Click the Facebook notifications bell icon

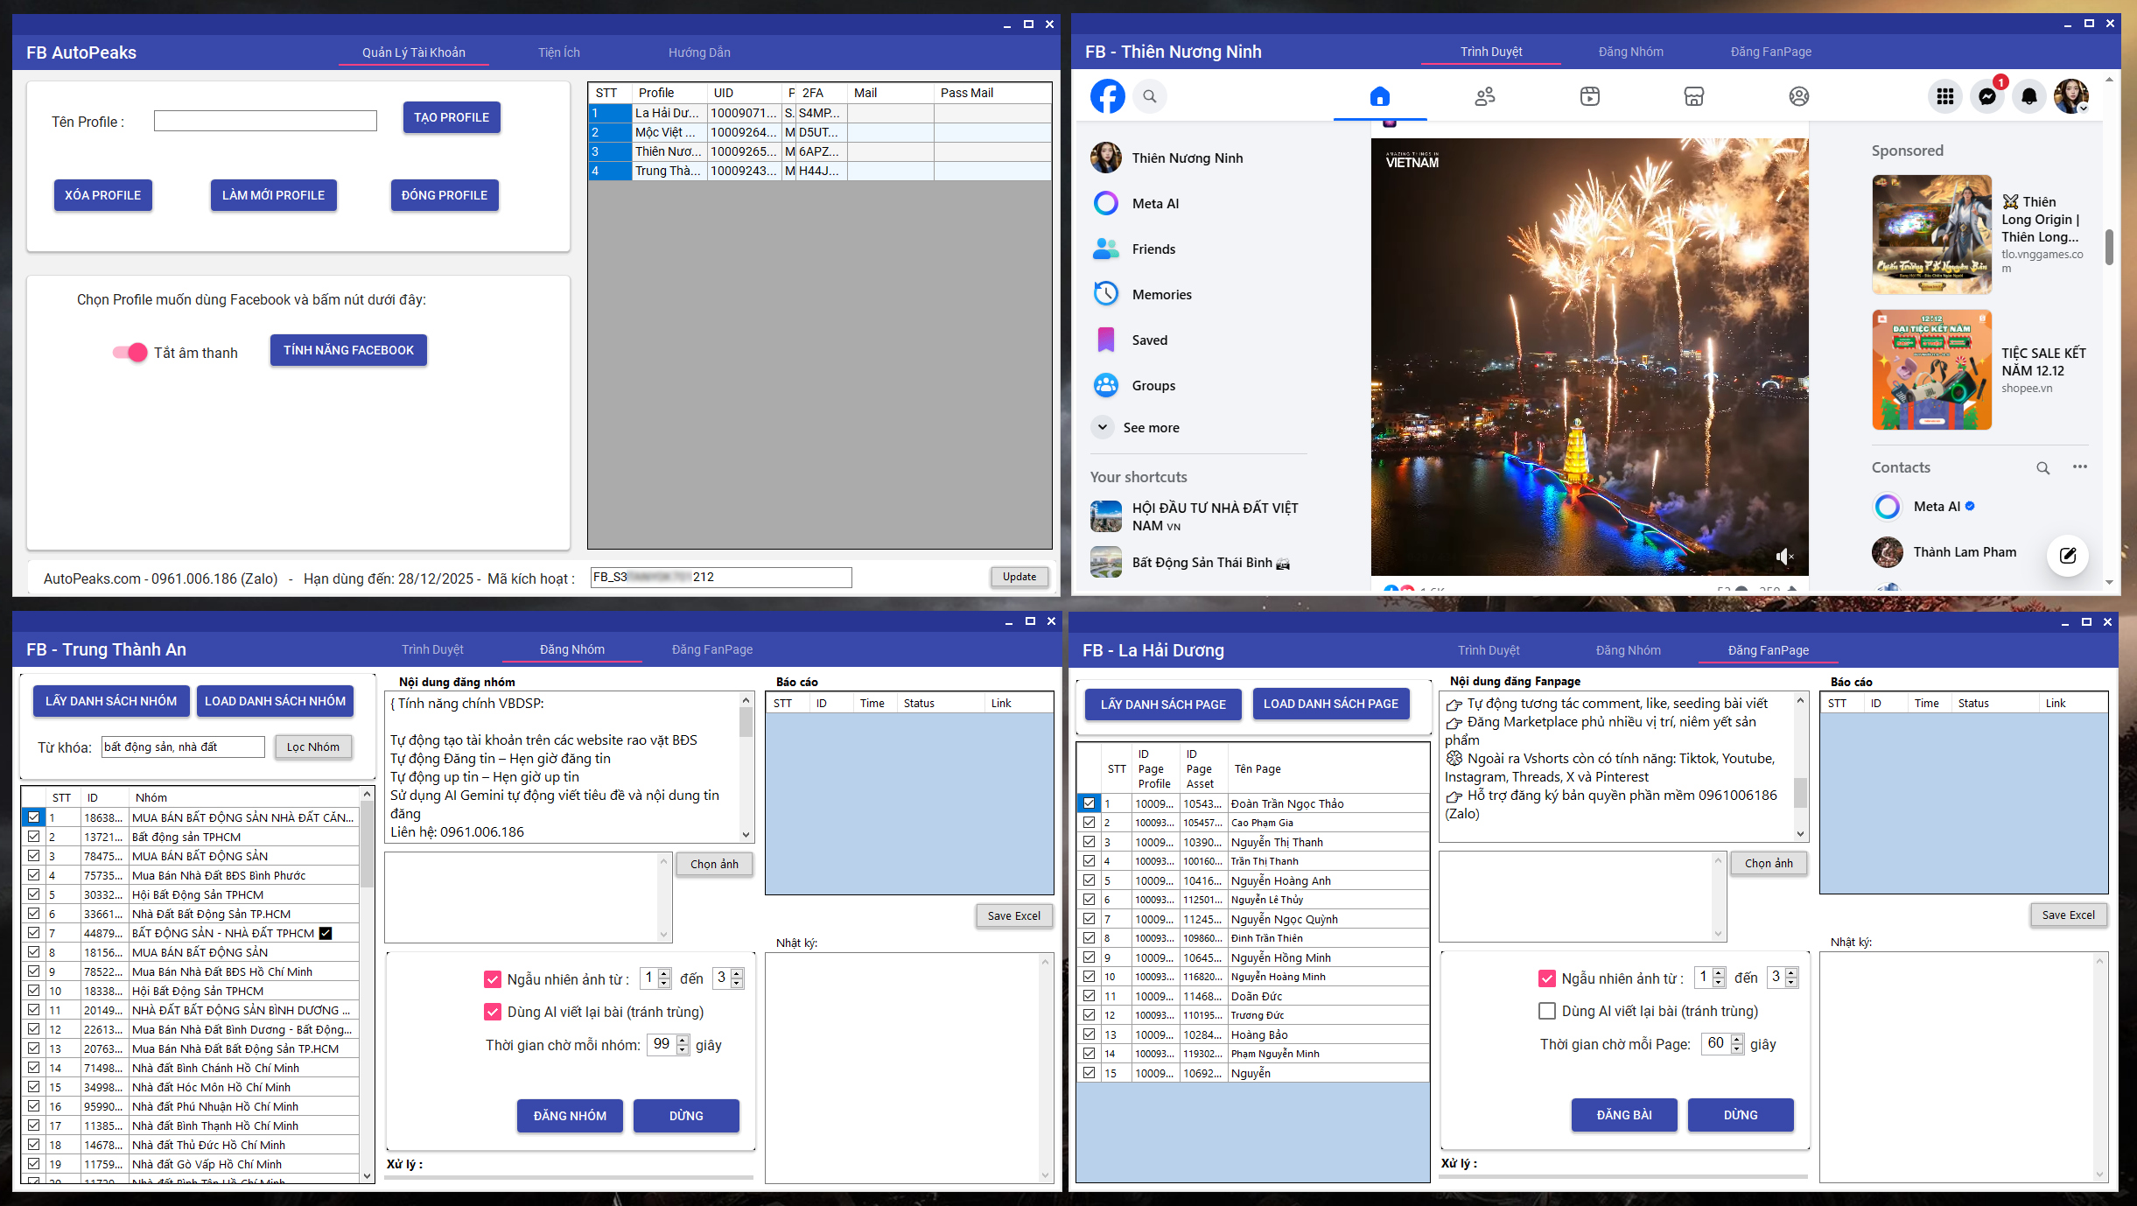(2028, 96)
